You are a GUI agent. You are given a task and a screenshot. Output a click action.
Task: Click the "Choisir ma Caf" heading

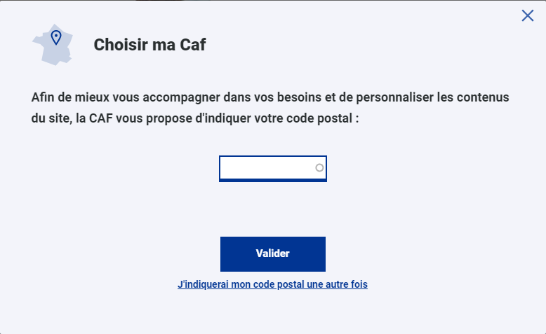(149, 45)
